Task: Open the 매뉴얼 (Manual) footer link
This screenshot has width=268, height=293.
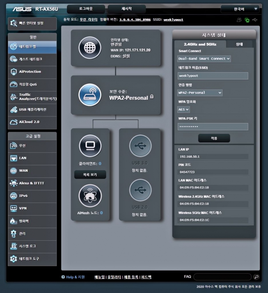Action: tap(99, 277)
